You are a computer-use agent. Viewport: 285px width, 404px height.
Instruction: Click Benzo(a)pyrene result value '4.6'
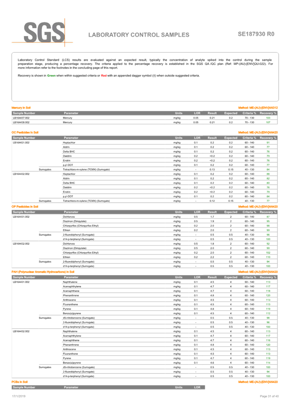click(212, 363)
